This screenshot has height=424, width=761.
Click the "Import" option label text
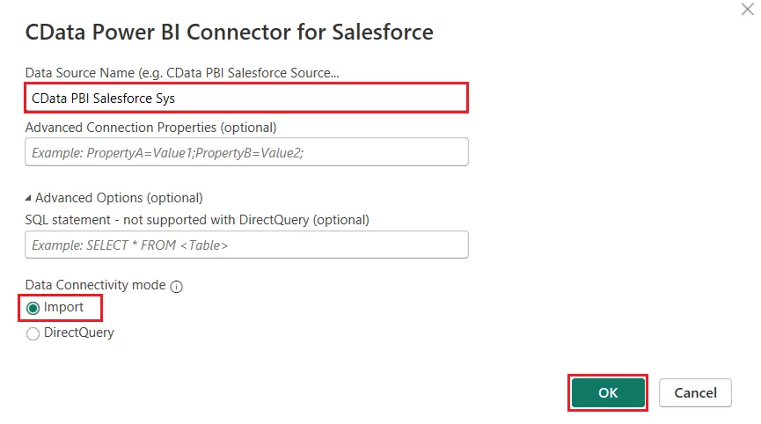click(64, 307)
